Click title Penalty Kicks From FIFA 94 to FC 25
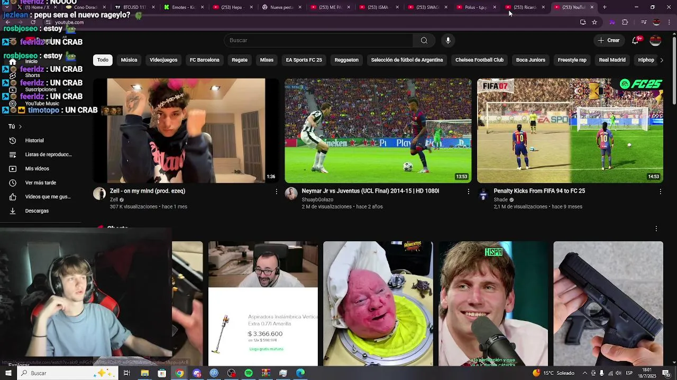This screenshot has width=677, height=380. 539,191
